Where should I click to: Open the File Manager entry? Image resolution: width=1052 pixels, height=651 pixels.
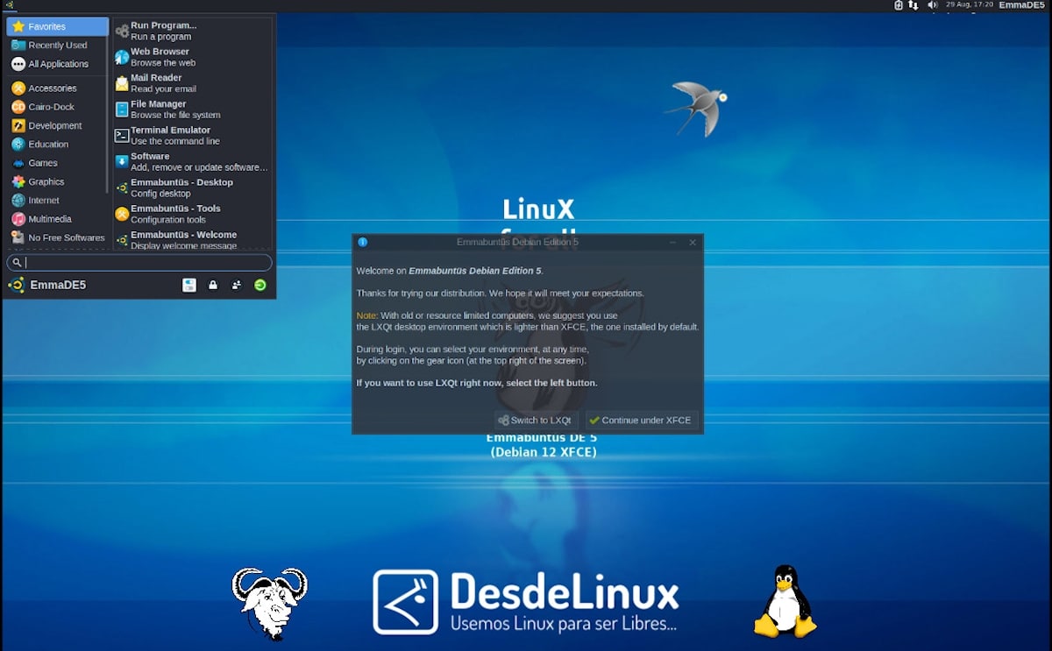pyautogui.click(x=158, y=109)
